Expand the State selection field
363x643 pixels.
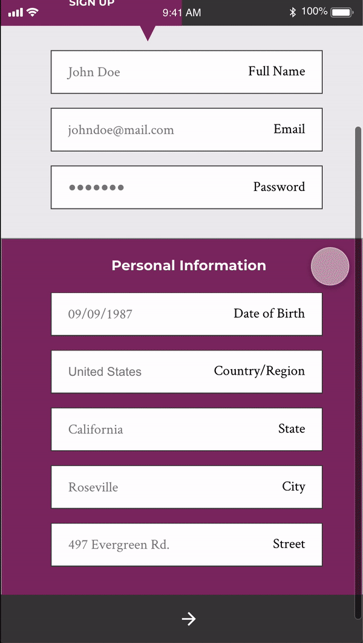pyautogui.click(x=186, y=429)
